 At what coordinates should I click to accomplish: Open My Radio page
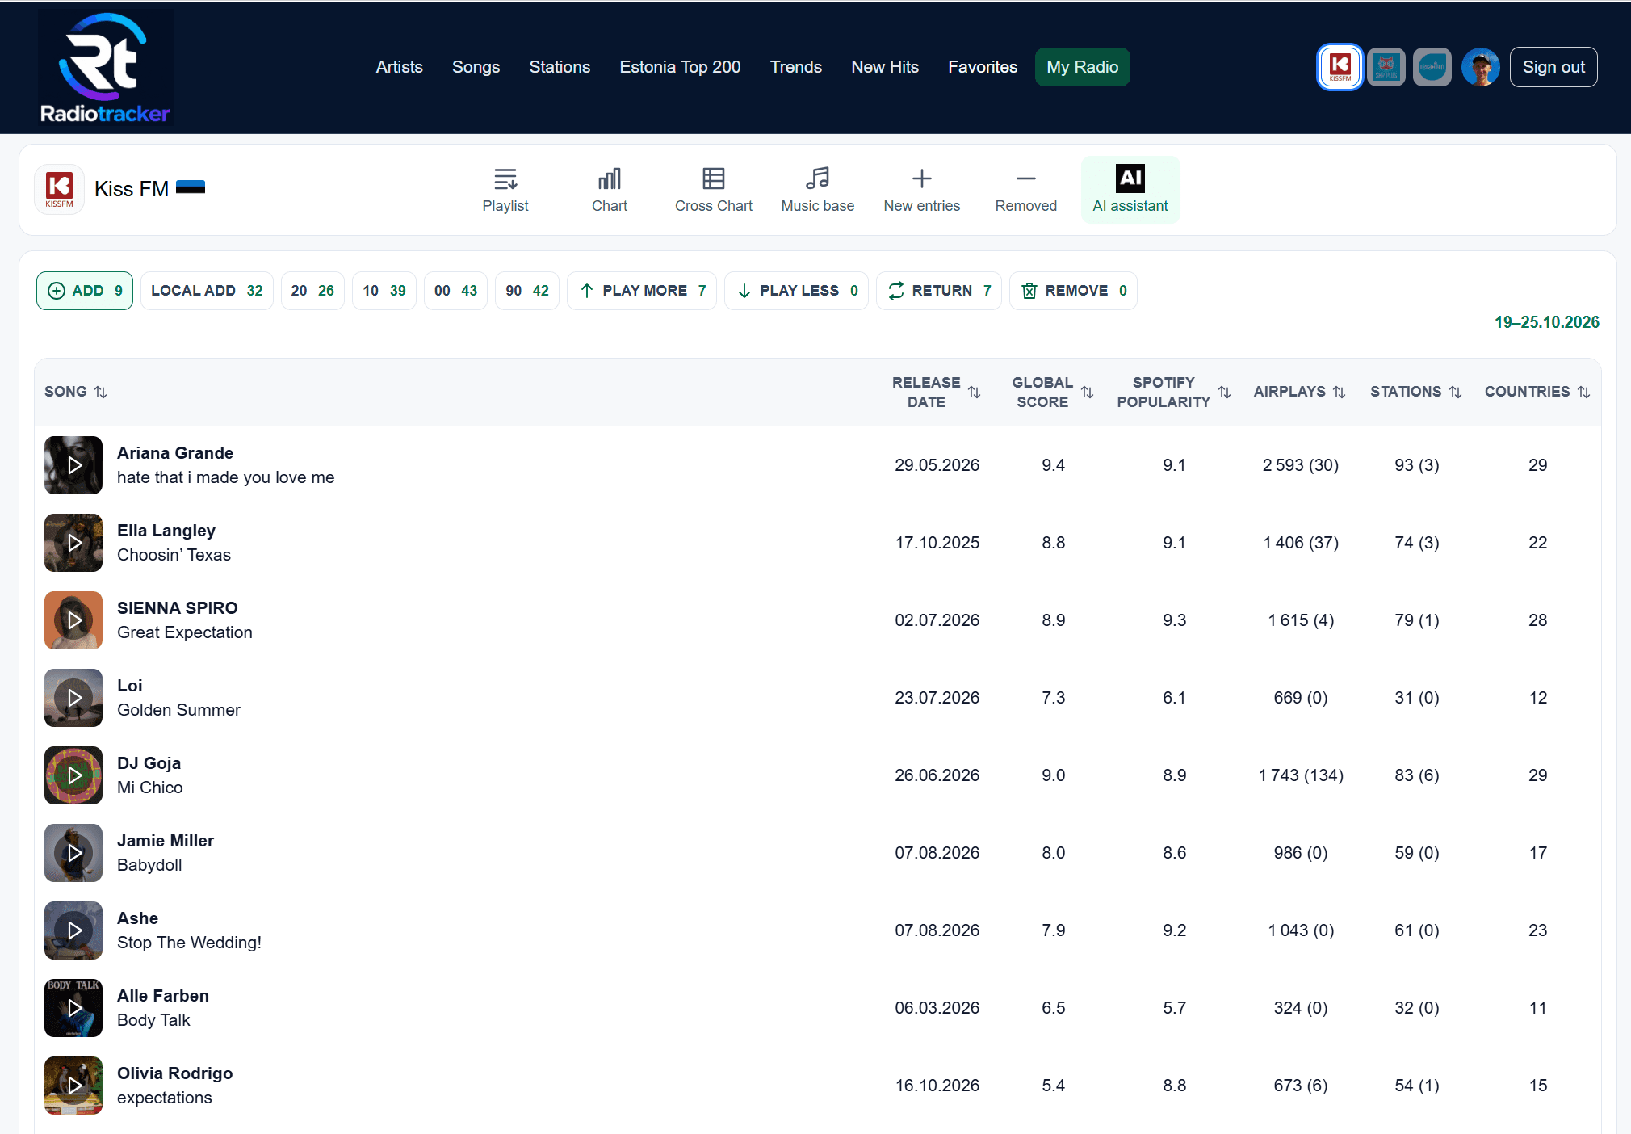point(1082,67)
